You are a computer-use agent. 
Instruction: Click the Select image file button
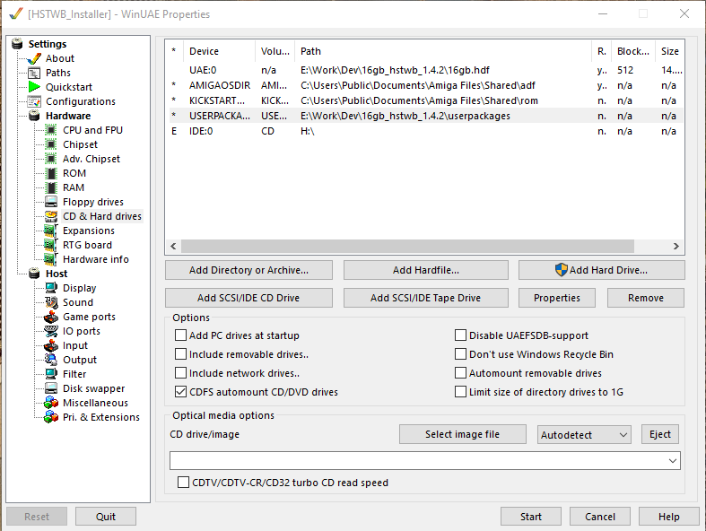[x=462, y=434]
